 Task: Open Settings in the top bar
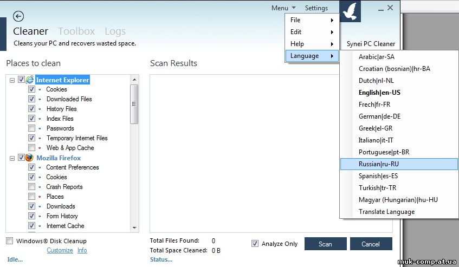click(x=316, y=8)
